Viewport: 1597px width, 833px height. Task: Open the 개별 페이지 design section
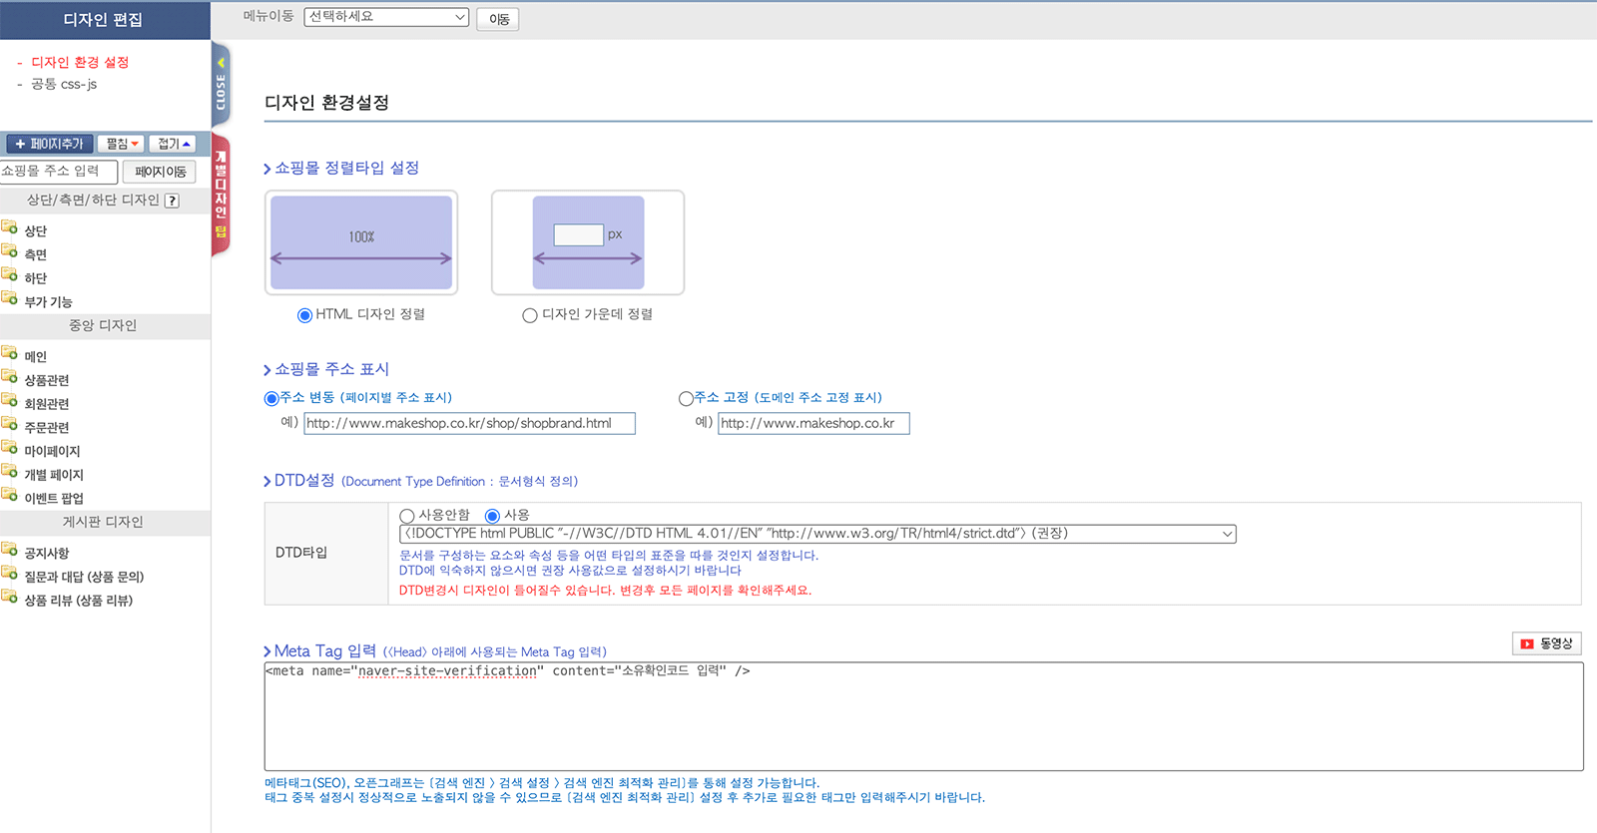(54, 475)
